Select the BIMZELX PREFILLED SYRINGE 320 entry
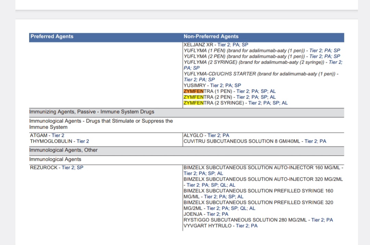The height and width of the screenshot is (245, 370). [x=258, y=205]
